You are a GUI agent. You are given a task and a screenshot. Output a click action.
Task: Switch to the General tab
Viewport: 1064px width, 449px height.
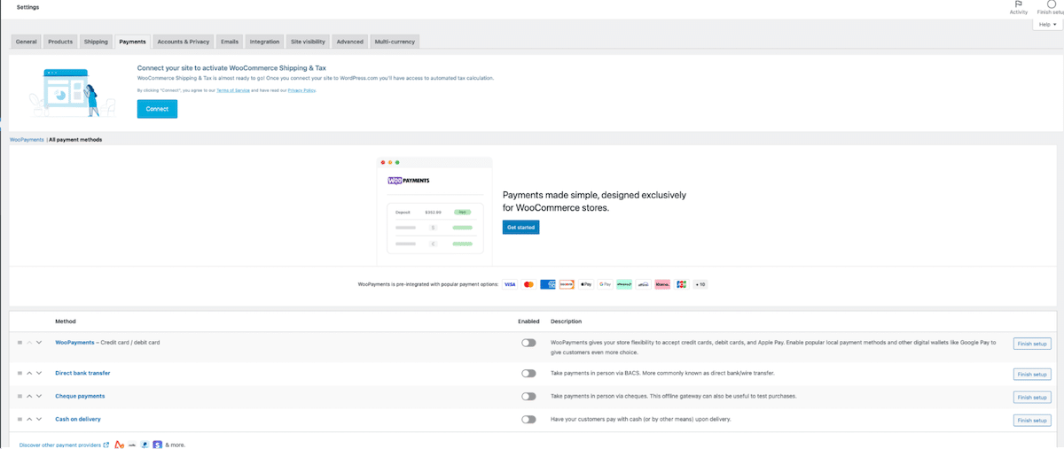click(x=27, y=42)
